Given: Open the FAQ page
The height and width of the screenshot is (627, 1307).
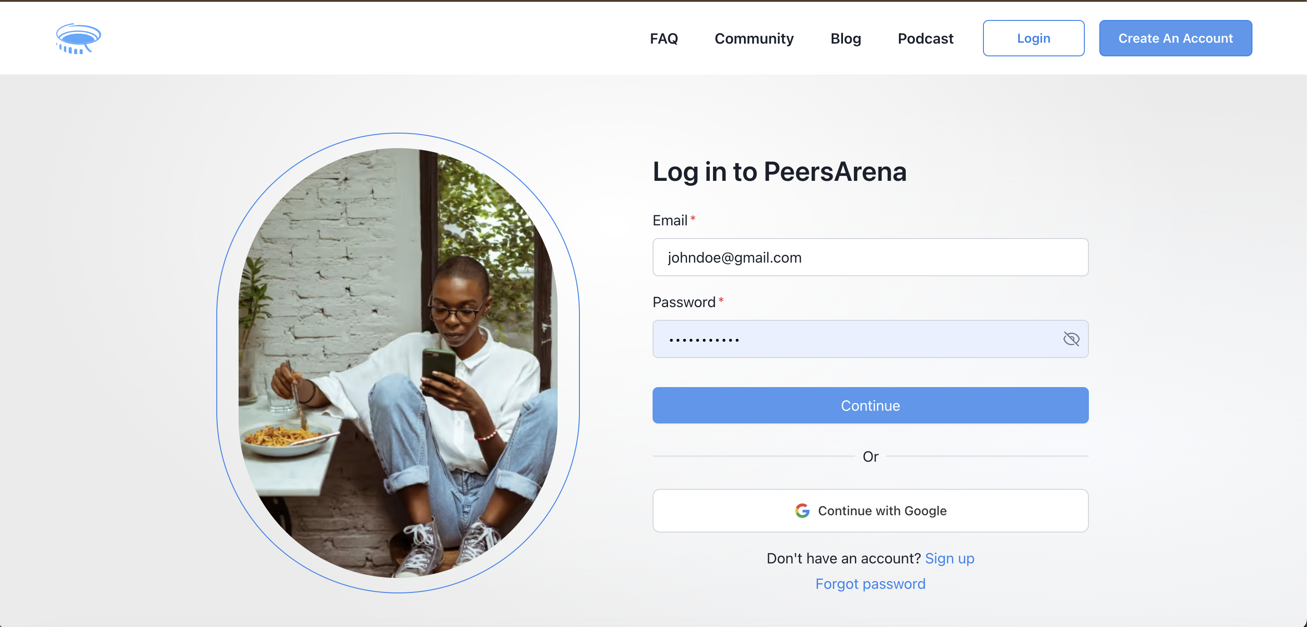Looking at the screenshot, I should click(x=663, y=39).
